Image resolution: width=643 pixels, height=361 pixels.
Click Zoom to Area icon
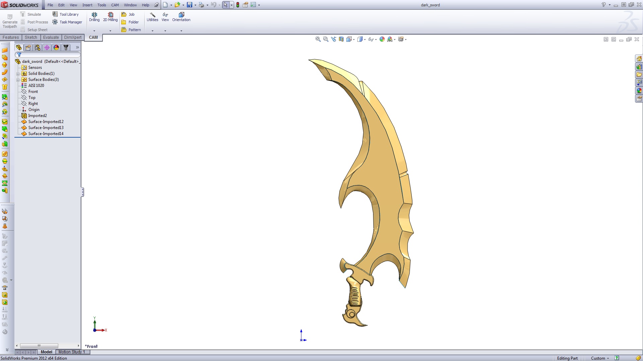coord(326,39)
